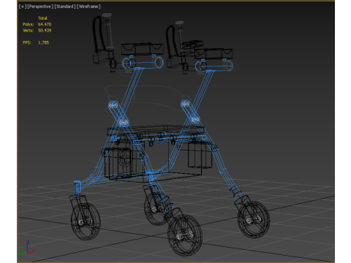Click the FPS value 1,785
This screenshot has width=351, height=263.
point(43,42)
